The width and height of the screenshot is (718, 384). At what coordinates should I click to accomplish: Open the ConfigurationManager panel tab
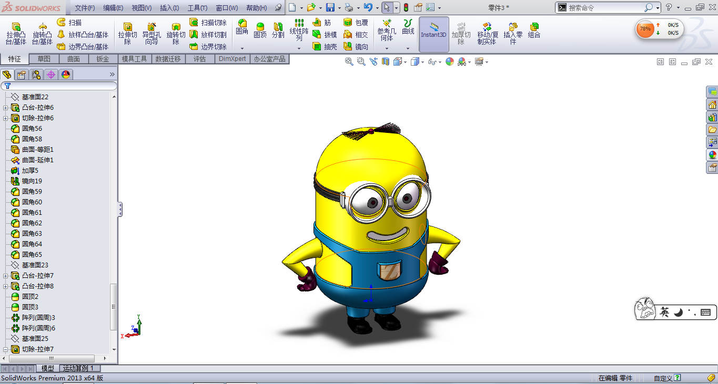pos(36,75)
